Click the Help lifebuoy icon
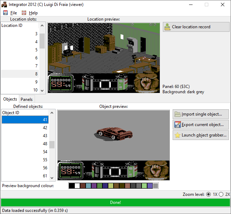Viewport: 231px width, 214px height. 24,13
